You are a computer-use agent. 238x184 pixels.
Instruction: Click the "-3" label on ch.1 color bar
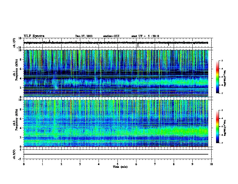click(221, 61)
